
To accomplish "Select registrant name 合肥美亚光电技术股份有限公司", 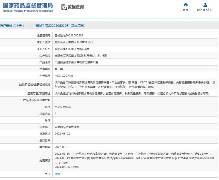I will coord(73,42).
